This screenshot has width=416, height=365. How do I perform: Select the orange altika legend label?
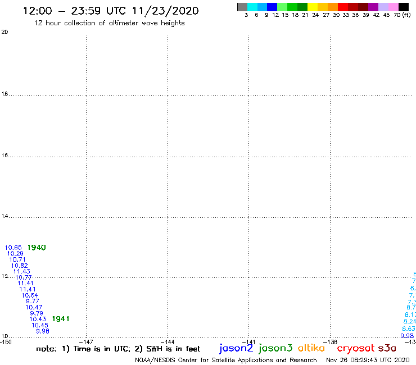[311, 348]
